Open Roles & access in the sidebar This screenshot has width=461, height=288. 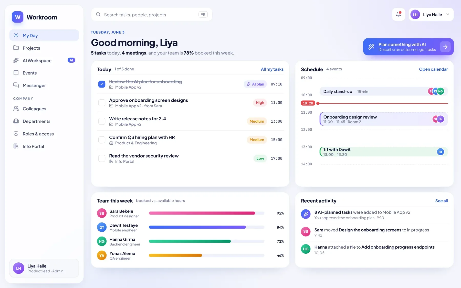click(44, 134)
